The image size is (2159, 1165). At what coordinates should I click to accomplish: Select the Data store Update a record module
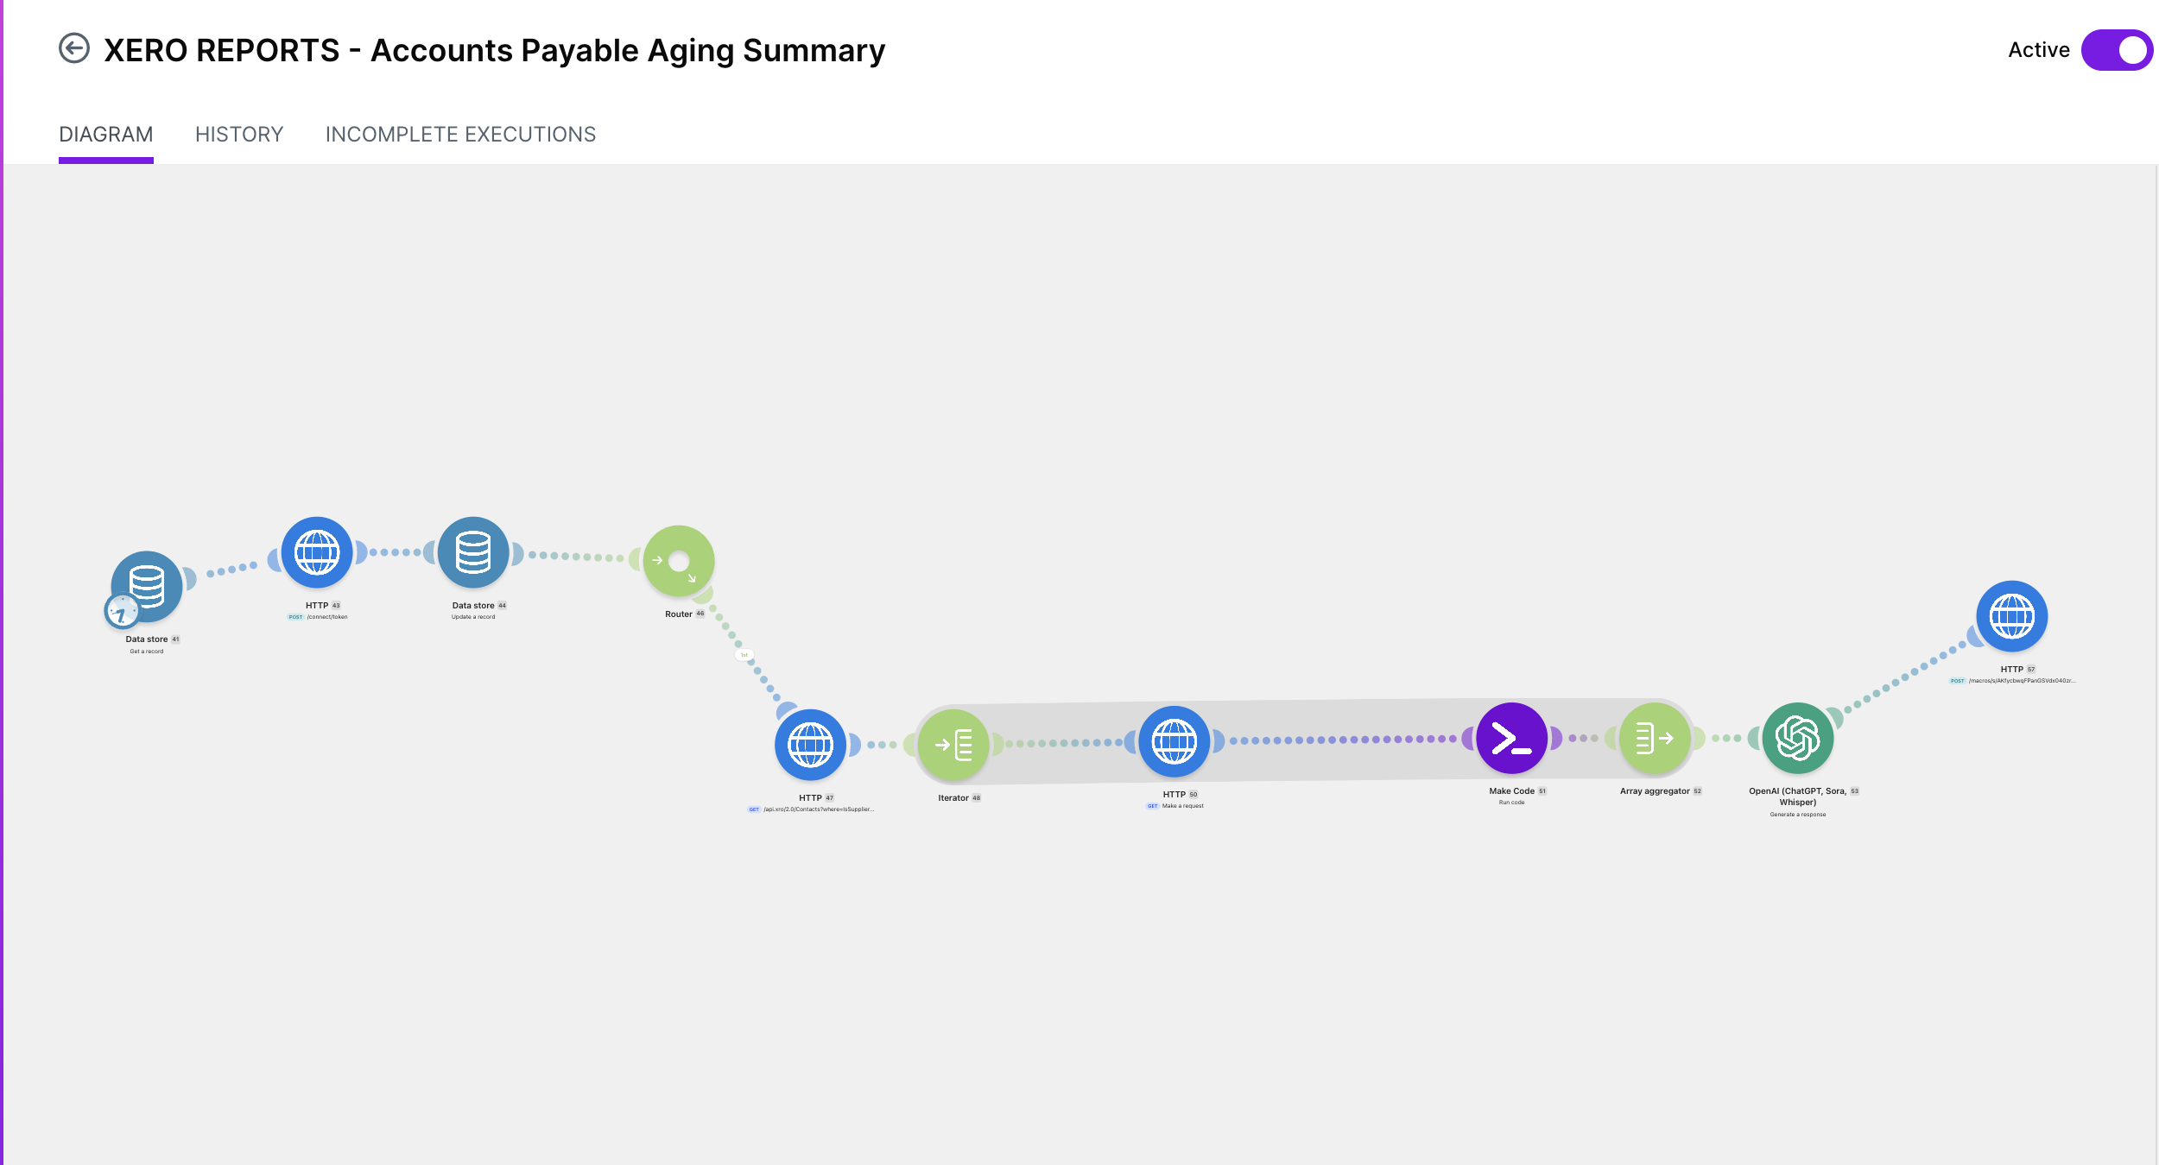click(473, 552)
